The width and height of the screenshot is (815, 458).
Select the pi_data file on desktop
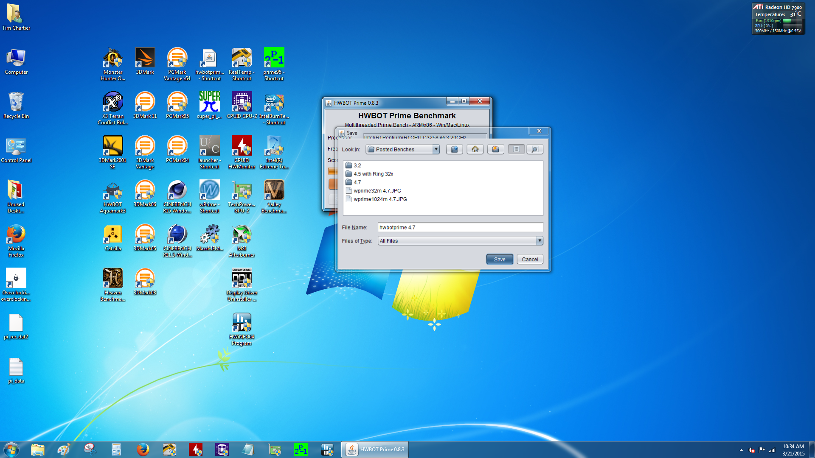click(16, 370)
